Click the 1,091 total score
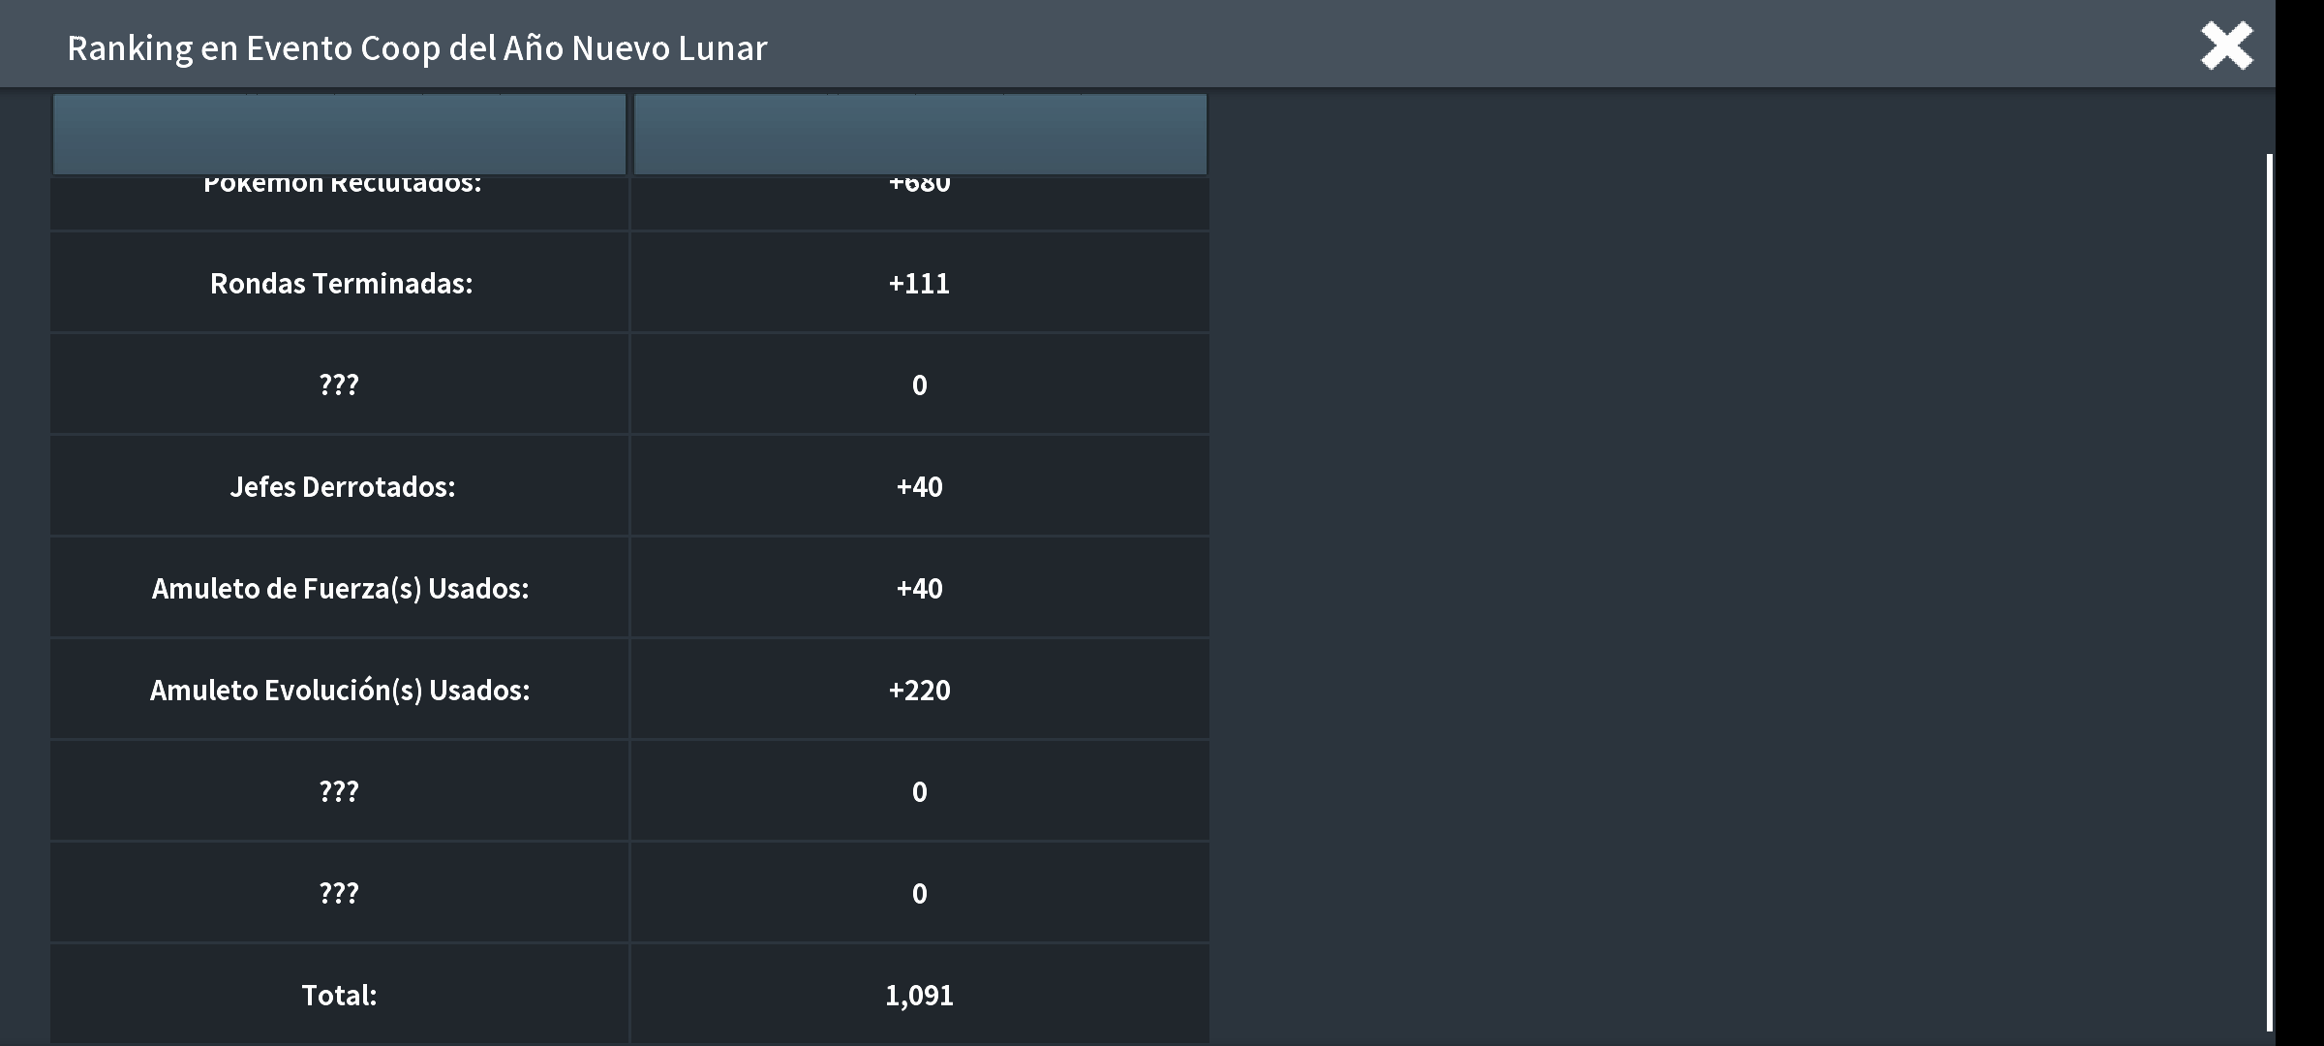 click(x=919, y=995)
